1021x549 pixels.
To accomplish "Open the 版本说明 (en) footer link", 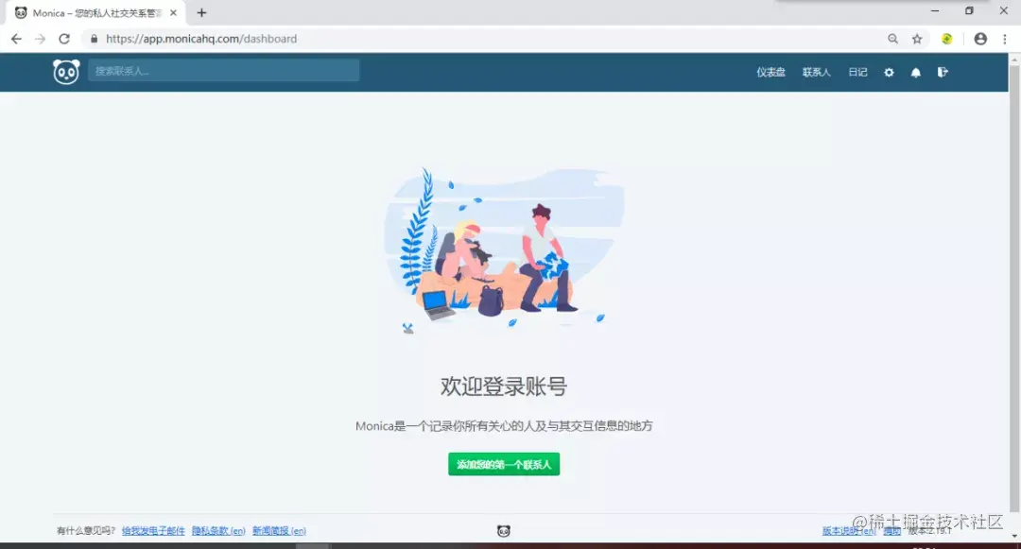I will click(x=848, y=531).
